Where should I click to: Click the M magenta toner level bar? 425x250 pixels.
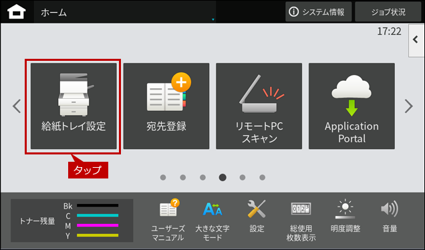point(98,225)
